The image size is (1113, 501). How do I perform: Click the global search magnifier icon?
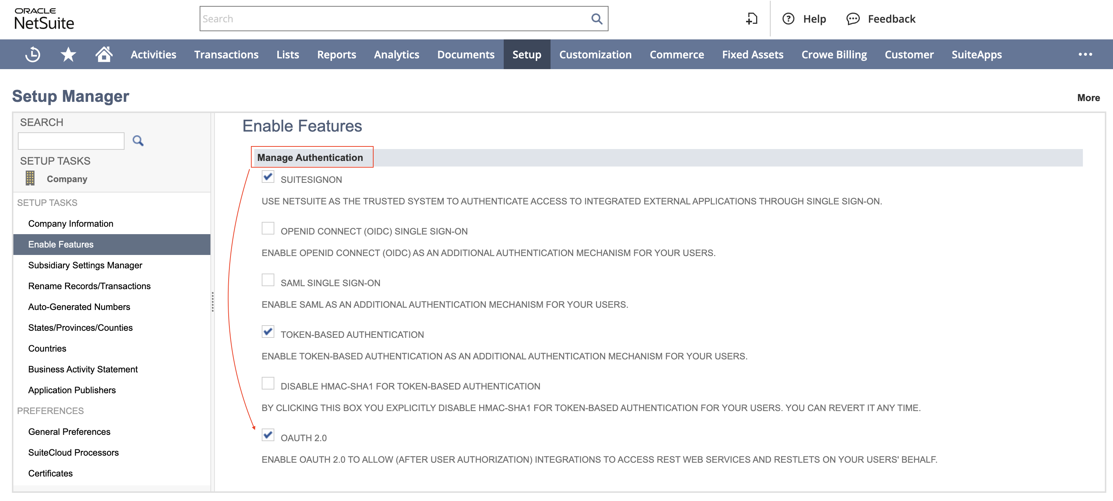596,19
